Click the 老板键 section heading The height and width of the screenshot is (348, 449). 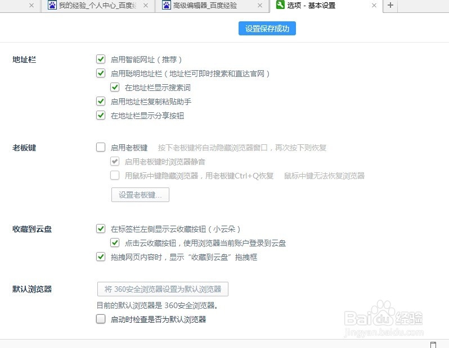(x=24, y=148)
